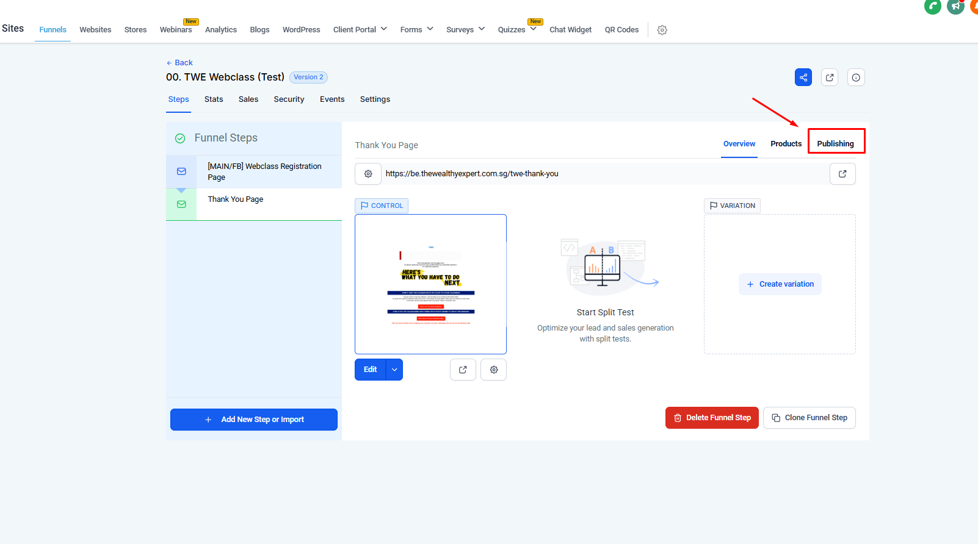
Task: Open the Stats tab
Action: pyautogui.click(x=214, y=99)
